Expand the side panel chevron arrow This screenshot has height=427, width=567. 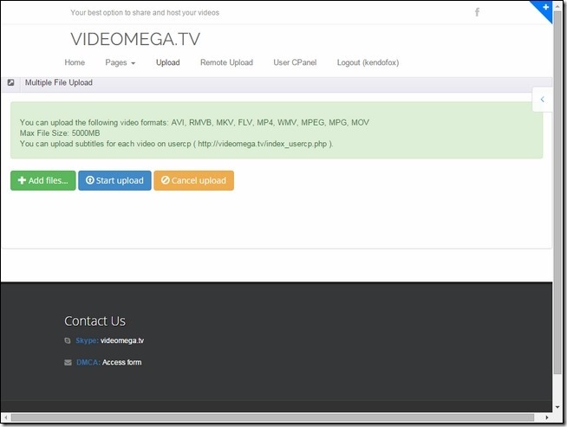coord(542,100)
